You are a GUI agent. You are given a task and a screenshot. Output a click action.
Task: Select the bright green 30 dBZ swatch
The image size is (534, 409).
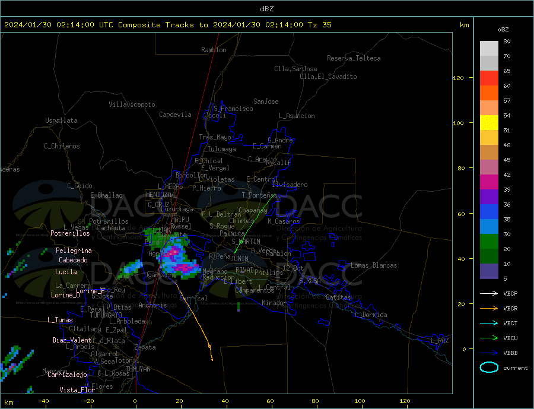pyautogui.click(x=489, y=242)
